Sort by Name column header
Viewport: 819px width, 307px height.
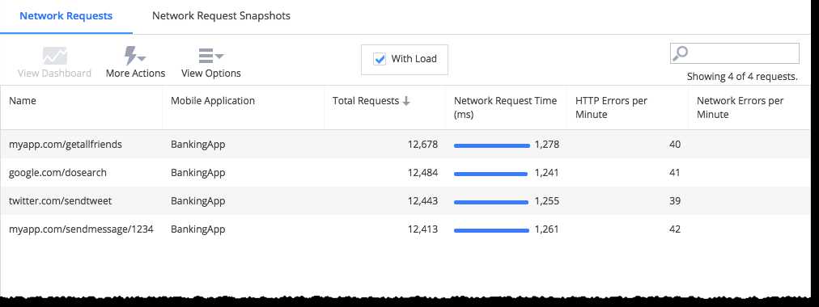pos(23,101)
